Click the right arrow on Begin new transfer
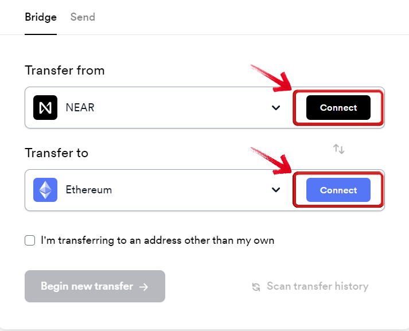This screenshot has width=409, height=331. point(144,287)
